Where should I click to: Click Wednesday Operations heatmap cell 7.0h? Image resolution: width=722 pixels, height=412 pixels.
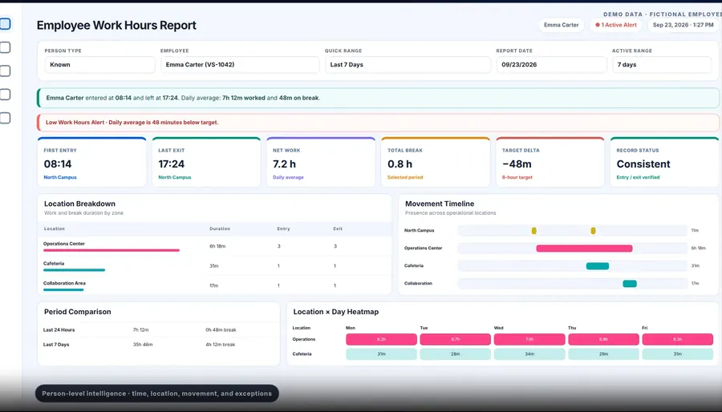[529, 339]
